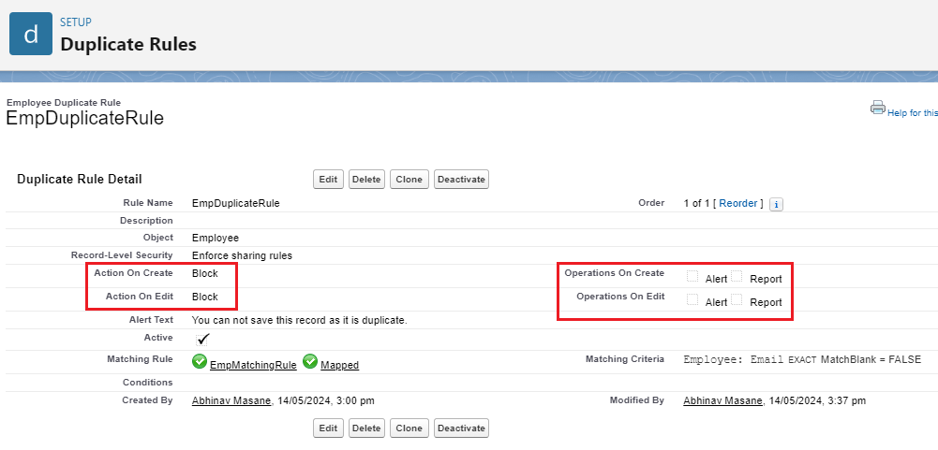Toggle Alert checkbox for Operations On Edit

pos(692,300)
